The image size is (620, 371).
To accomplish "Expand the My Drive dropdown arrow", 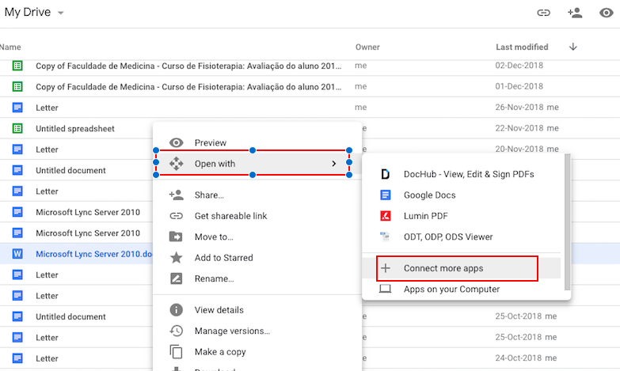I will (60, 13).
